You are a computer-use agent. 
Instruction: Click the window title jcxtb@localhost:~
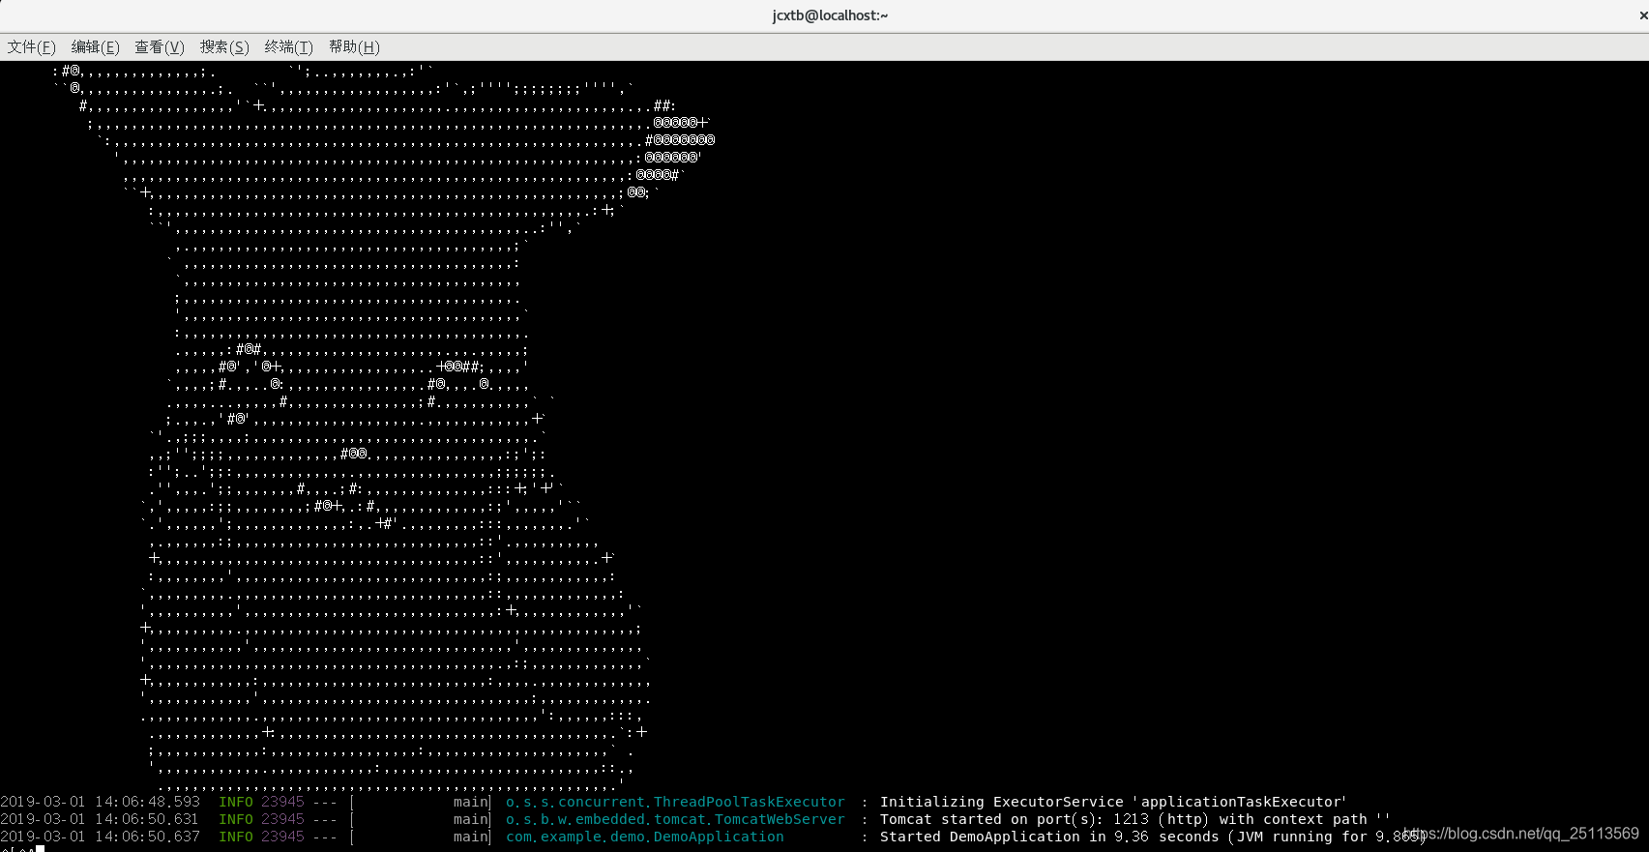(830, 15)
